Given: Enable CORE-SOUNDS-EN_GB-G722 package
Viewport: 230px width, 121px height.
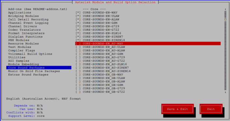Looking at the screenshot, I should click(78, 92).
